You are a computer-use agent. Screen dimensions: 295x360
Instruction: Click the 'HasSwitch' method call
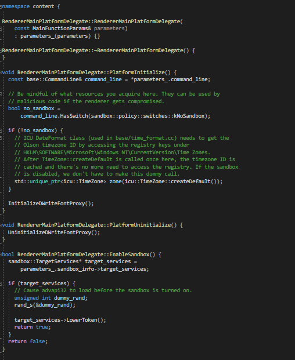(x=74, y=116)
